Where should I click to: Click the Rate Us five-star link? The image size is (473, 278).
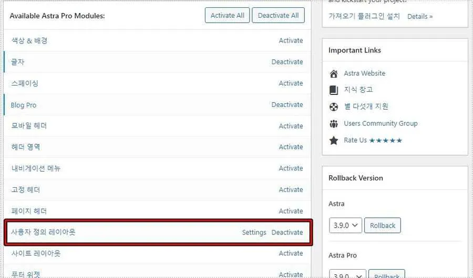pos(373,141)
